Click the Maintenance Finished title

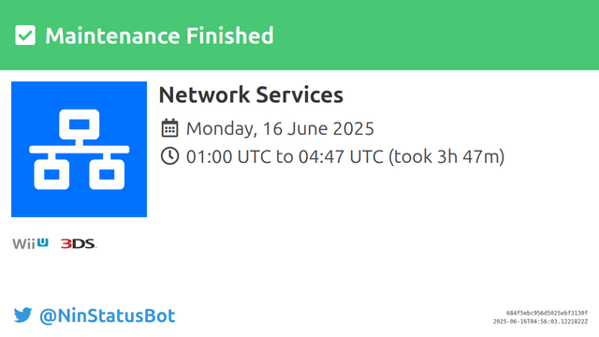[x=159, y=36]
